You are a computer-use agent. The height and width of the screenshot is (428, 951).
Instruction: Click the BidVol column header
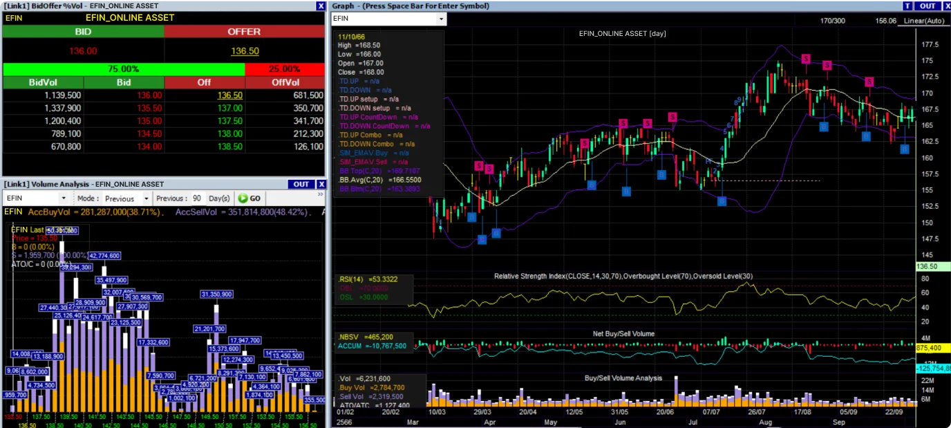click(43, 82)
